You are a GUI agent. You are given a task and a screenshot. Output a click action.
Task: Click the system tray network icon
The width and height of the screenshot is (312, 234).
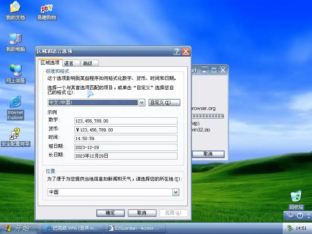coord(290,228)
